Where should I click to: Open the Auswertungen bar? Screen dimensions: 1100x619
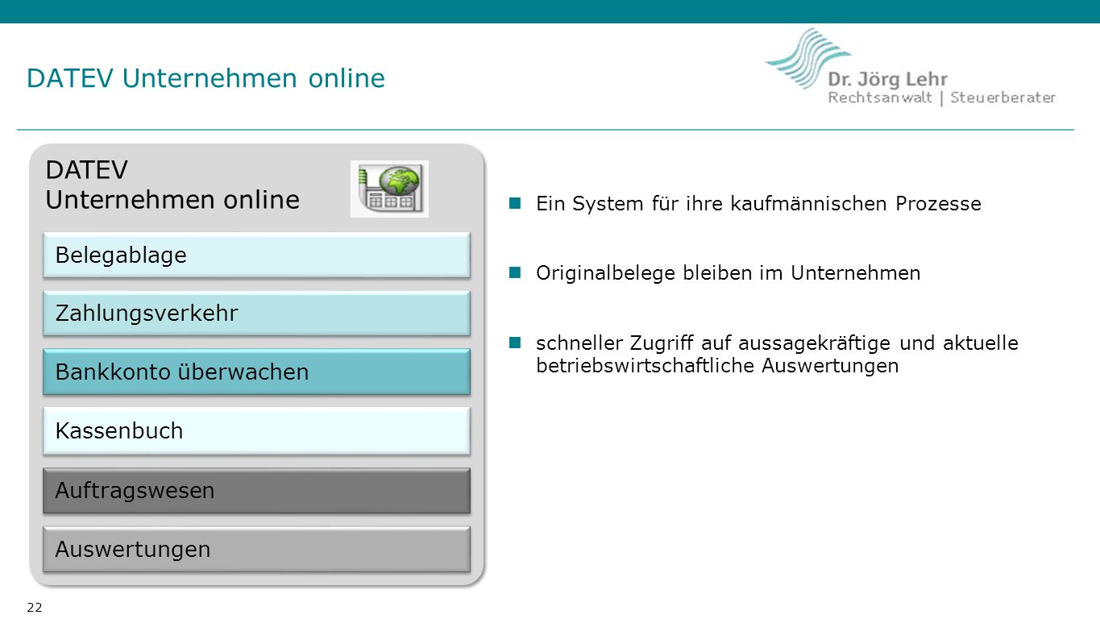tap(256, 549)
